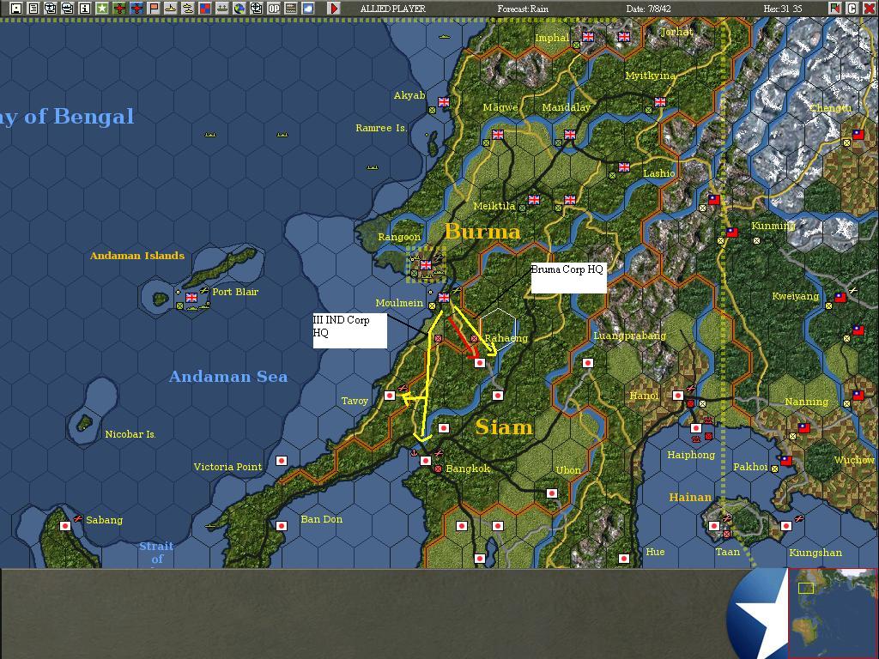Select the British flag at Mandalay
Image resolution: width=879 pixels, height=659 pixels.
(x=570, y=135)
